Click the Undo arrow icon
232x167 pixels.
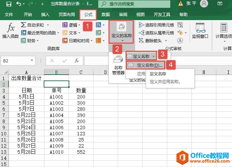pyautogui.click(x=19, y=4)
